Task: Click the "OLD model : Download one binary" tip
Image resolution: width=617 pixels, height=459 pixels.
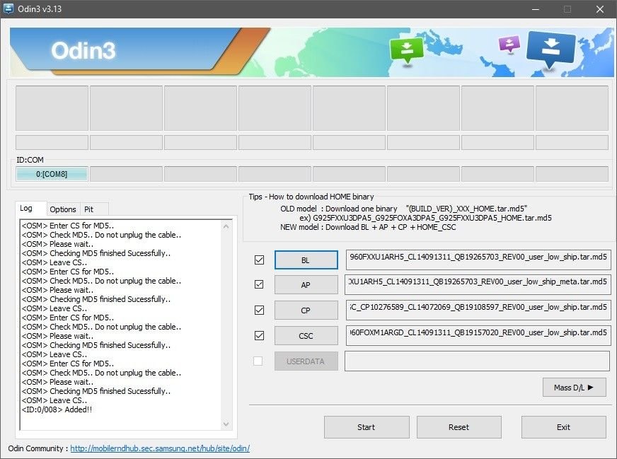Action: point(339,209)
